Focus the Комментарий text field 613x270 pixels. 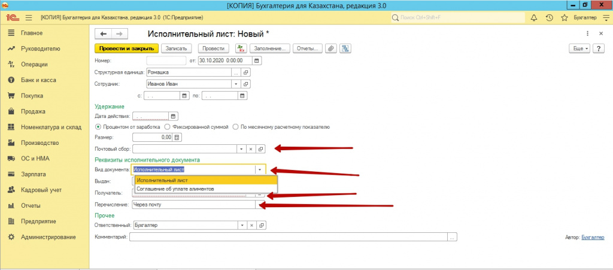289,237
